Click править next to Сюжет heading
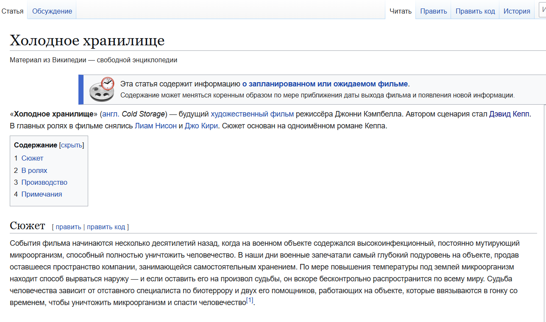 [x=68, y=227]
